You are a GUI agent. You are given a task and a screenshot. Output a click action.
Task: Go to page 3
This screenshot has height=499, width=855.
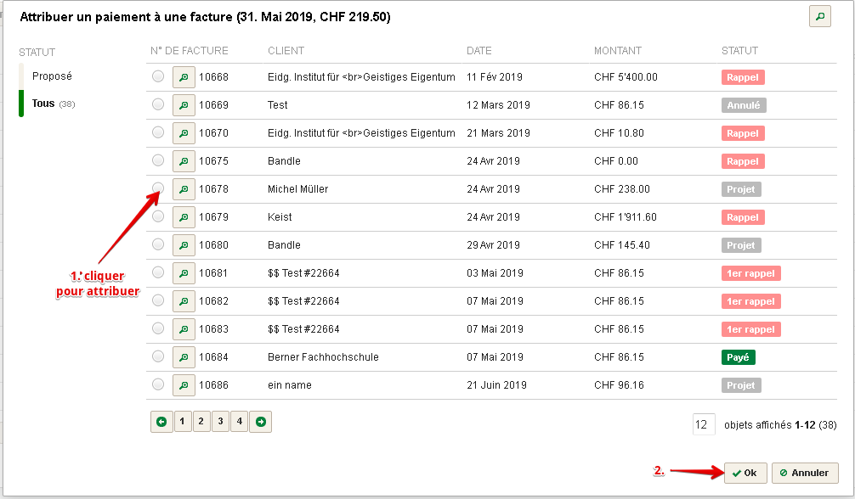[220, 422]
